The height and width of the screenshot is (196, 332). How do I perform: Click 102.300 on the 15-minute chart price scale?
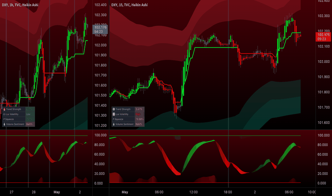tap(323, 16)
